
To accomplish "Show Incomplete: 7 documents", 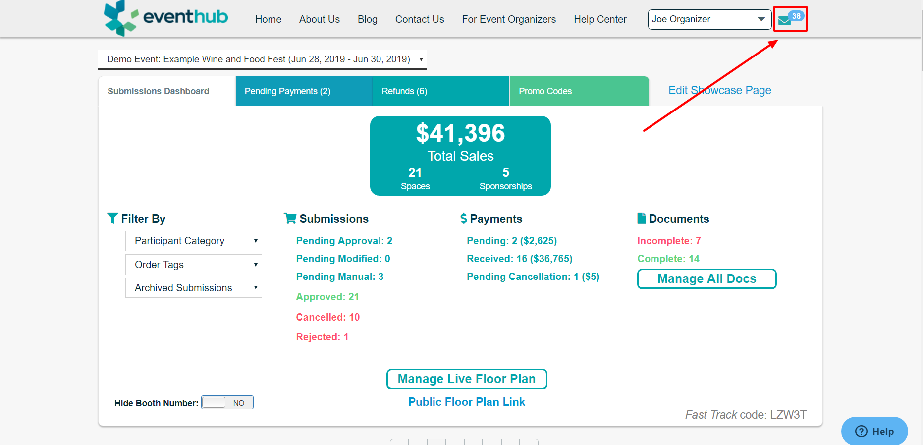I will [669, 241].
